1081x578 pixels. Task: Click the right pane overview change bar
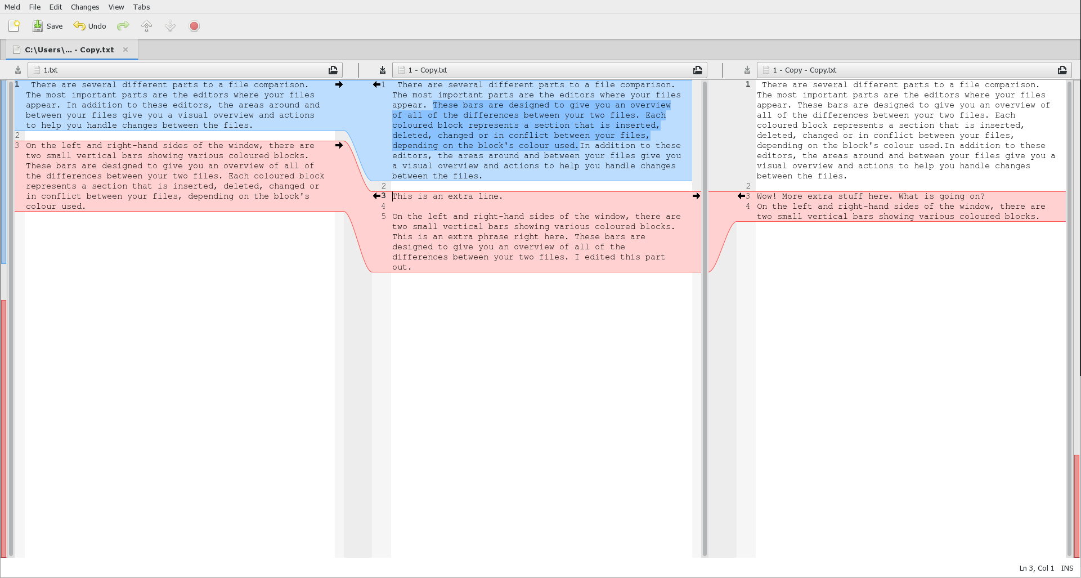point(1077,319)
